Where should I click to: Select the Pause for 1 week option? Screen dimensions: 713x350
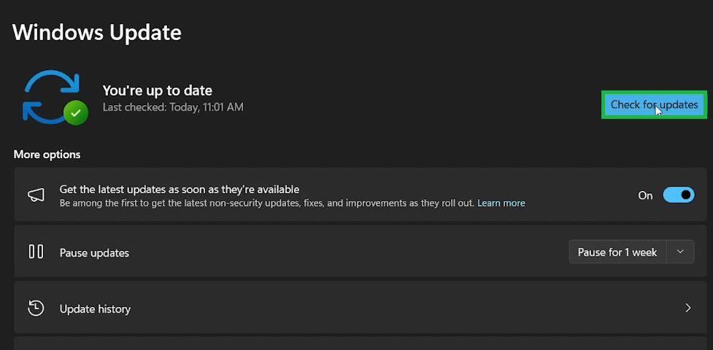point(617,252)
